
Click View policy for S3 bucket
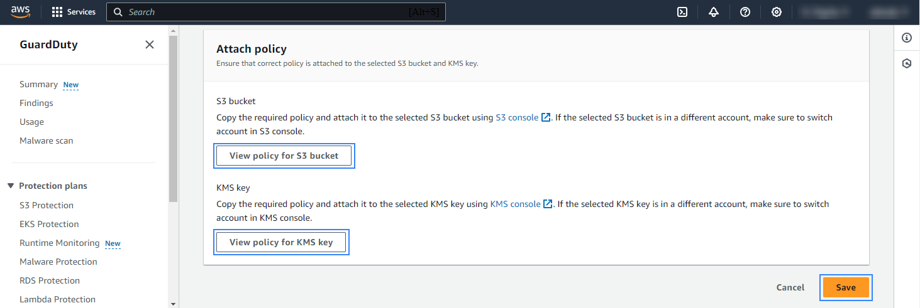pos(284,156)
